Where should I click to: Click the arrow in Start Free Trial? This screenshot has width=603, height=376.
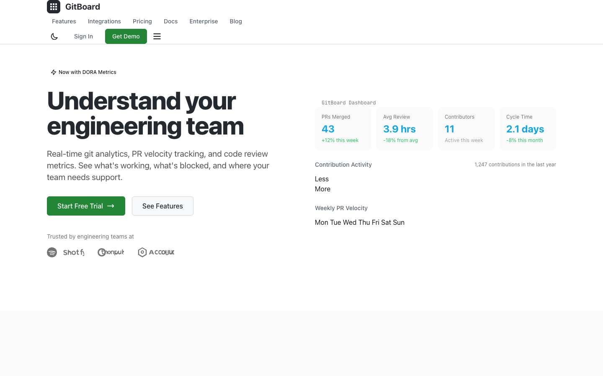coord(111,206)
